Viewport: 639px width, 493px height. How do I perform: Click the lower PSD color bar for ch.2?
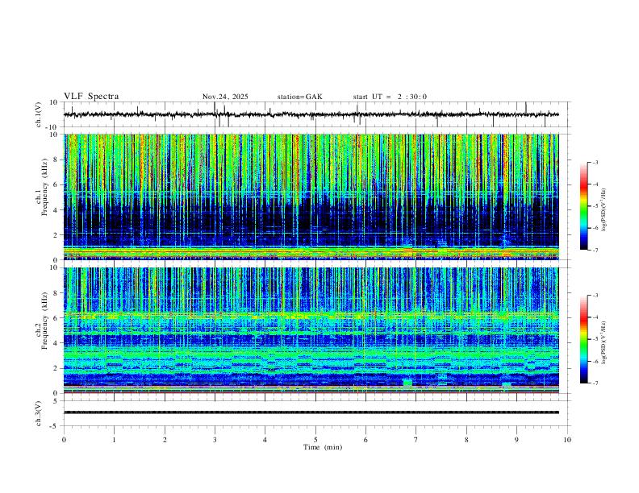[x=584, y=339]
